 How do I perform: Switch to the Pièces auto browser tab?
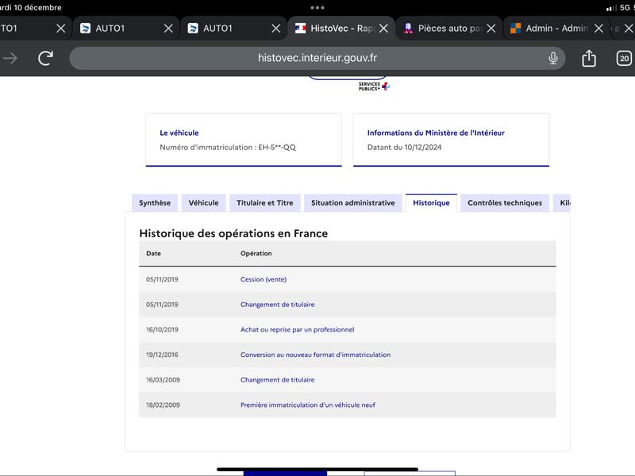[x=448, y=29]
